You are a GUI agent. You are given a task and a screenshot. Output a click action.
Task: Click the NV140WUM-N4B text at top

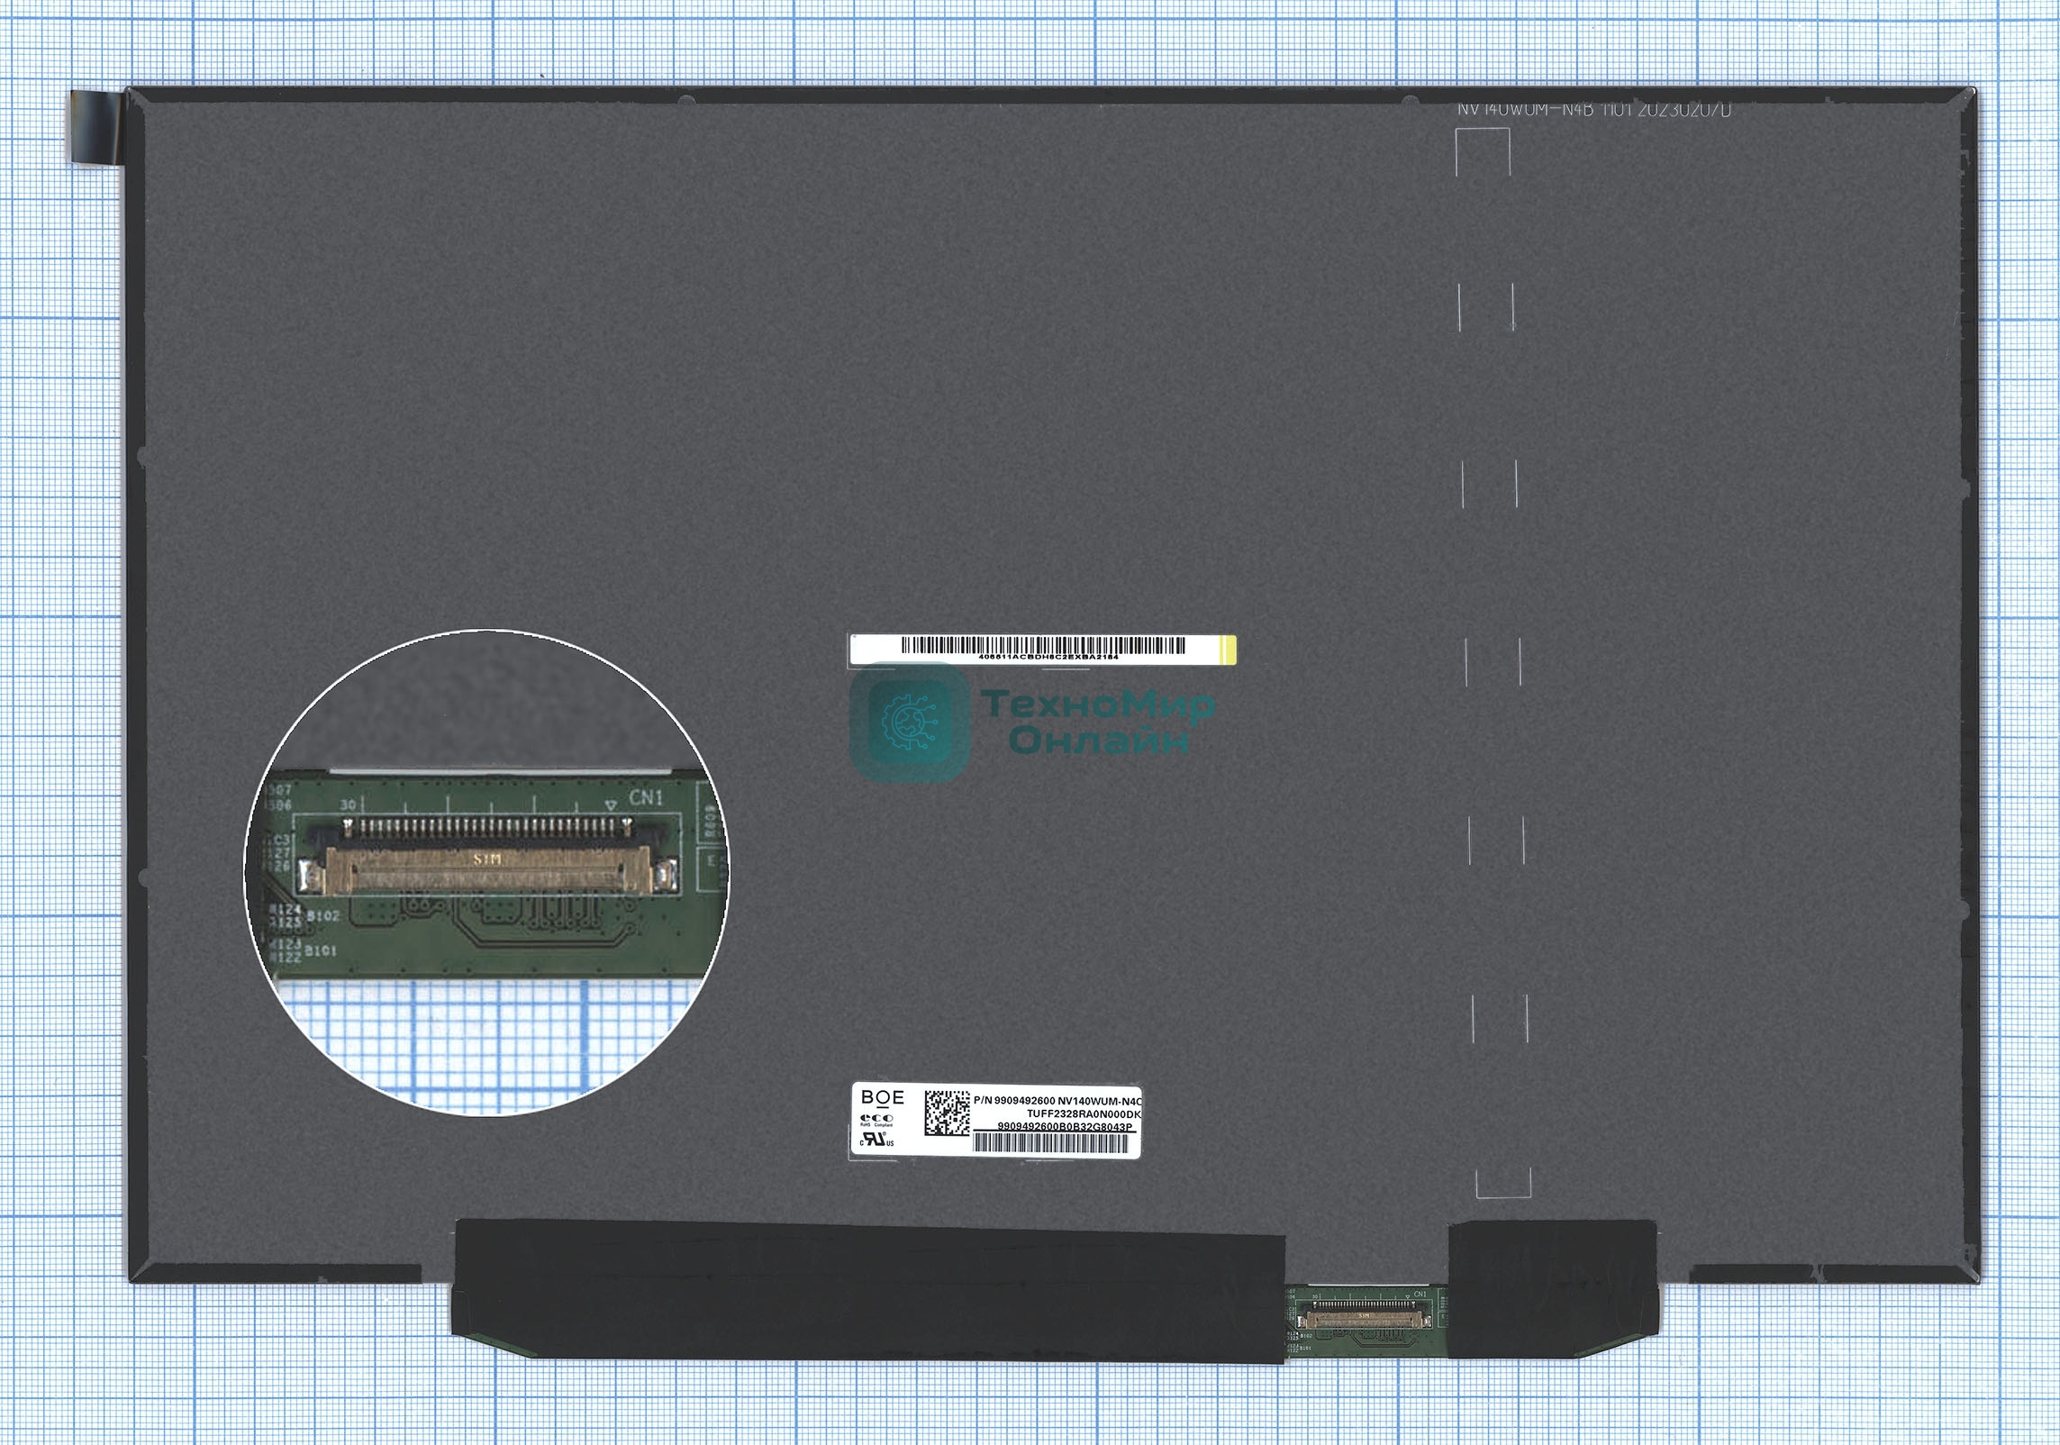1526,110
